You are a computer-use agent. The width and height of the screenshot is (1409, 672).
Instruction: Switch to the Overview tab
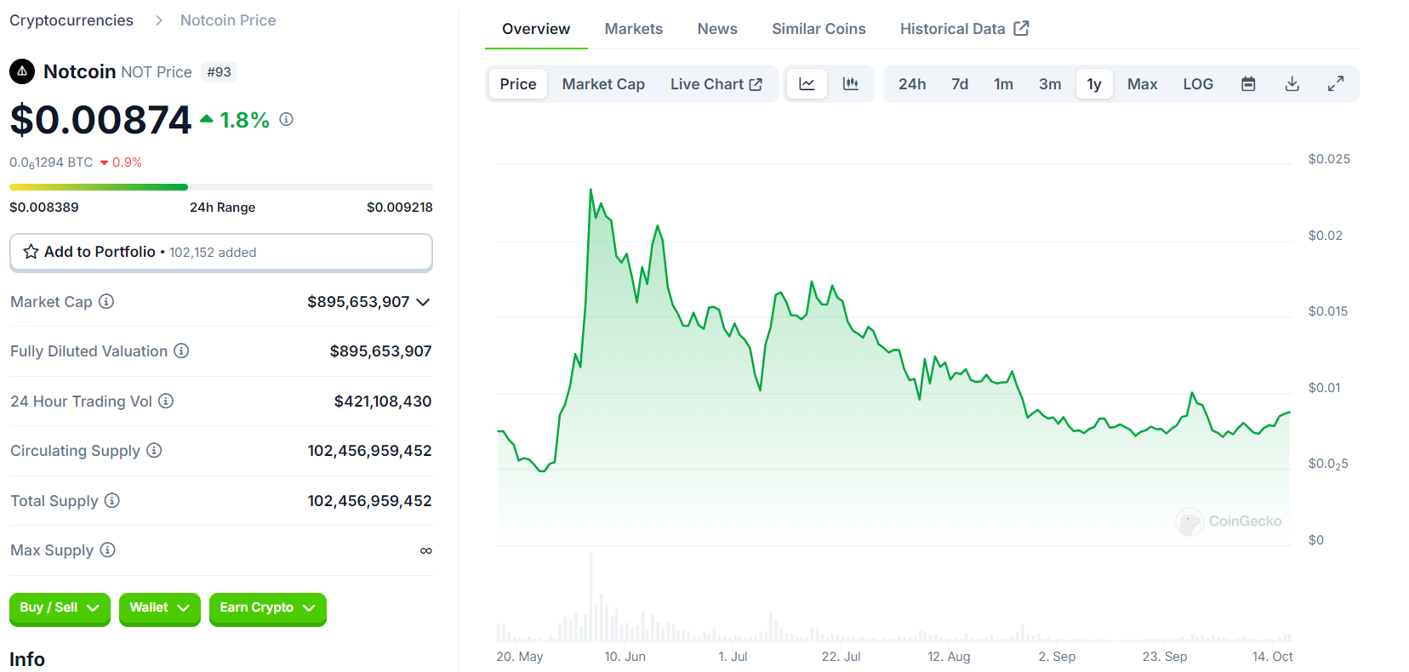pyautogui.click(x=536, y=29)
